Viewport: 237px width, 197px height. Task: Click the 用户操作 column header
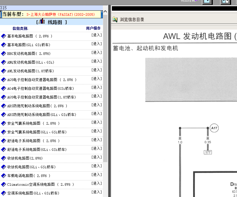(x=93, y=28)
